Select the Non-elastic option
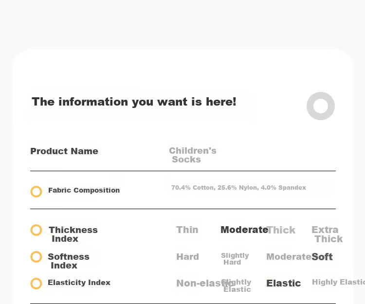Viewport: 365px width, 304px height. click(205, 283)
